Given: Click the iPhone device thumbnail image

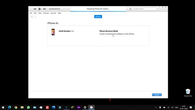Looking at the screenshot, I should pyautogui.click(x=53, y=32).
